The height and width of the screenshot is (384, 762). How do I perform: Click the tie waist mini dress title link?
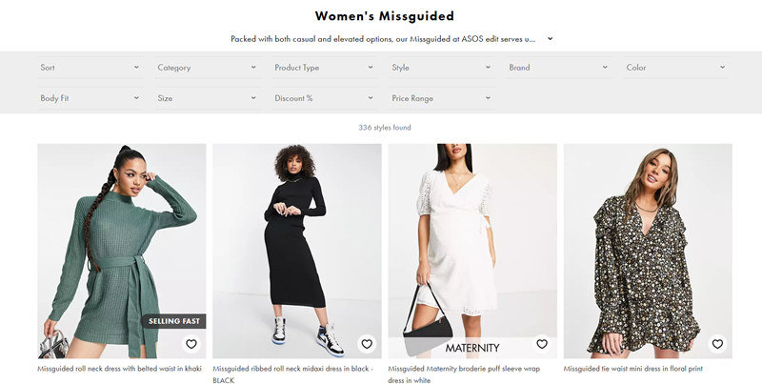click(x=632, y=369)
